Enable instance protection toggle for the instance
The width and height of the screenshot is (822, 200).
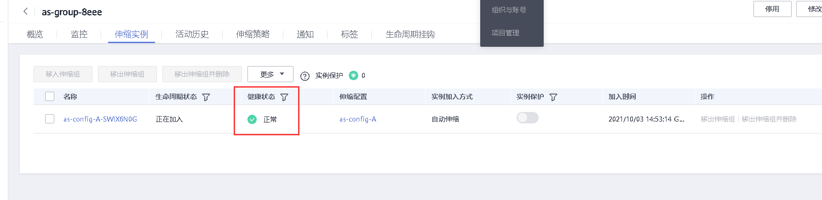[x=527, y=118]
